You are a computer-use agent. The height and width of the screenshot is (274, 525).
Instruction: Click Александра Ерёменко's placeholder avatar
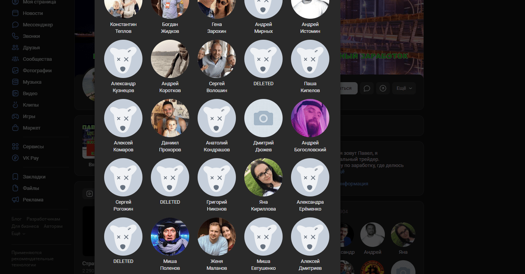[310, 177]
